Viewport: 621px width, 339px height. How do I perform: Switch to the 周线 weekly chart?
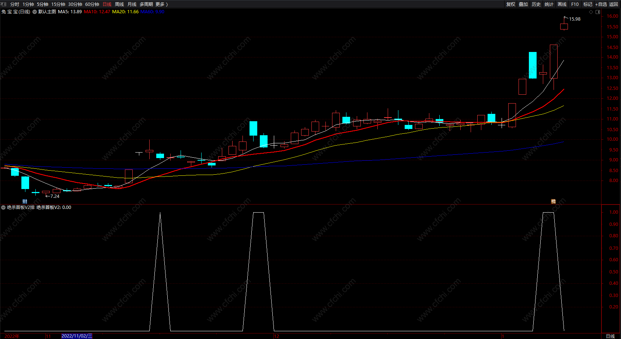click(119, 4)
